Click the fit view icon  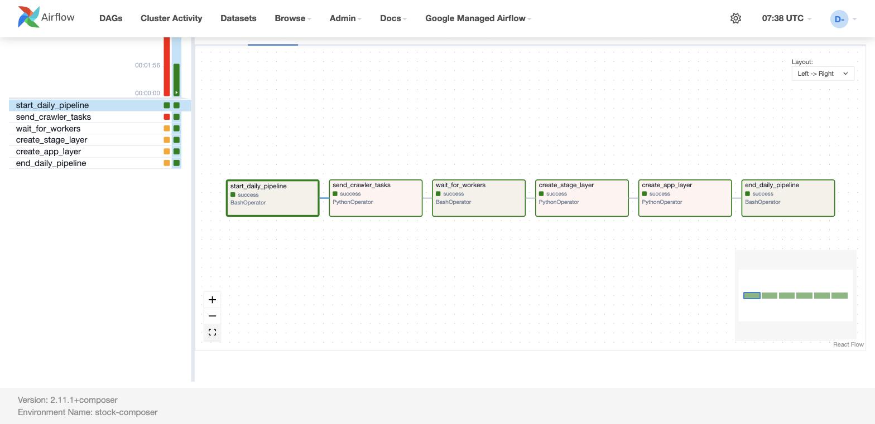pos(212,333)
